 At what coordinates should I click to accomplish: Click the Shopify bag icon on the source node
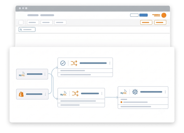21,94
